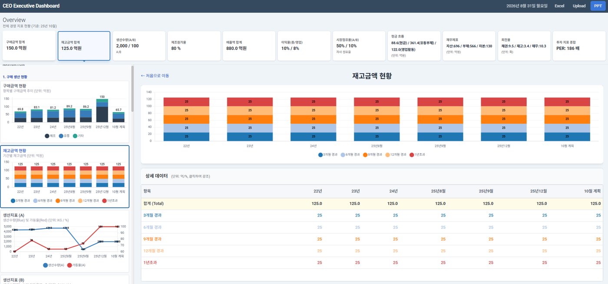Image resolution: width=608 pixels, height=284 pixels.
Task: Click the sidebar vertical scrollbar thumb
Action: (x=132, y=89)
